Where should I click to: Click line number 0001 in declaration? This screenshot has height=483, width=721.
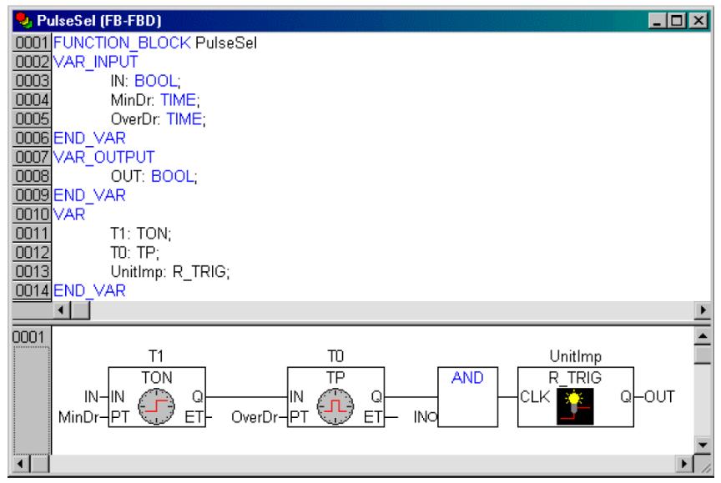click(x=32, y=43)
